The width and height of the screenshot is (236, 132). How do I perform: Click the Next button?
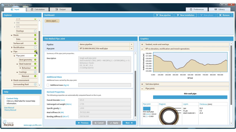129,123
